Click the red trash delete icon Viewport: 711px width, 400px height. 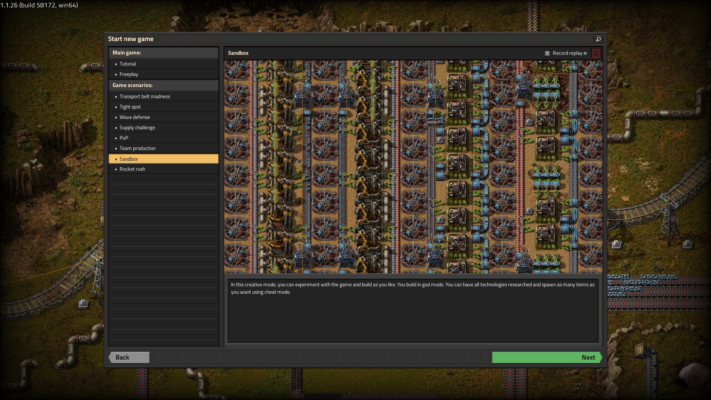pos(596,53)
